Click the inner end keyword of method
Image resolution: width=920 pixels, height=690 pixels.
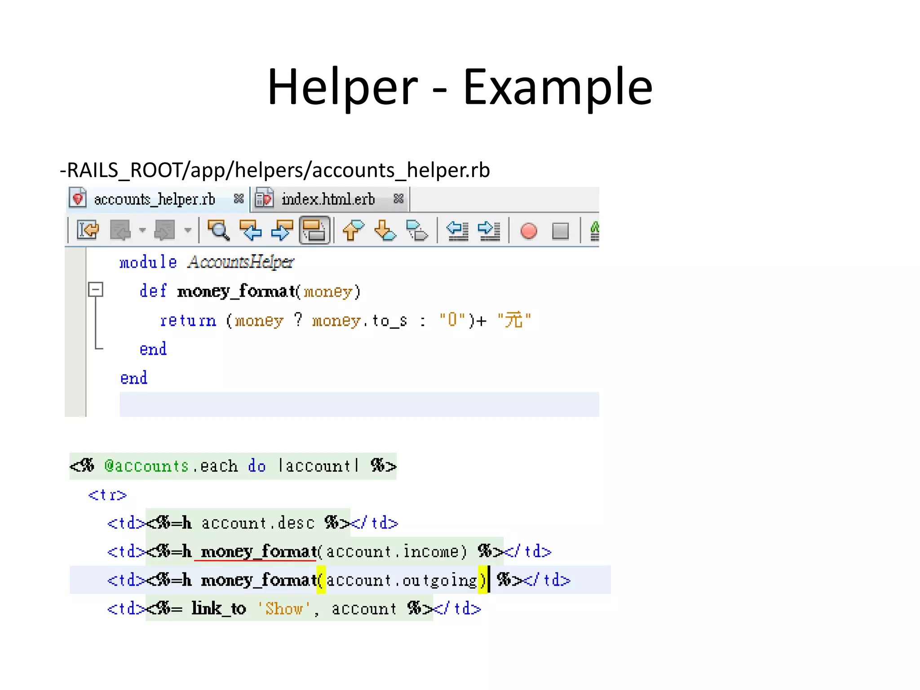point(153,349)
